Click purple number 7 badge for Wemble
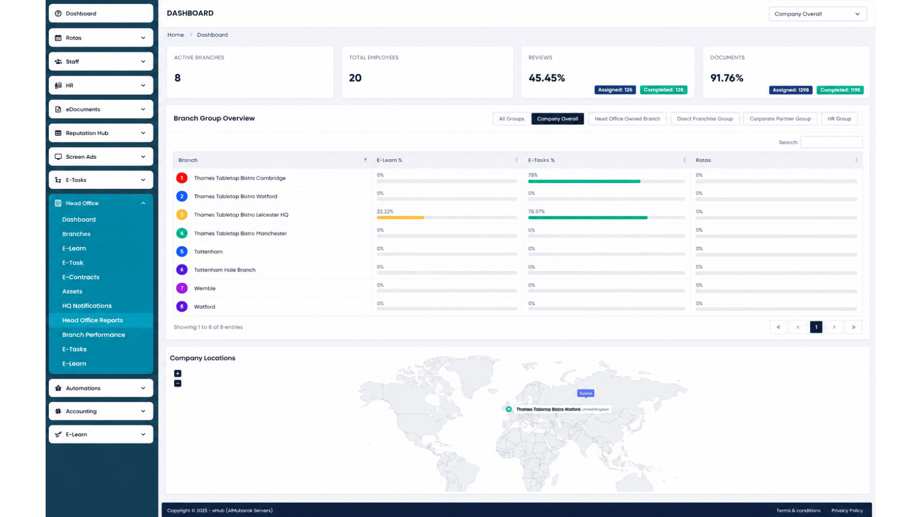The height and width of the screenshot is (517, 919). pos(182,288)
